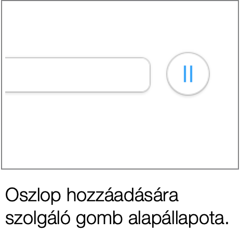Click the word "alapállapota." in the caption
This screenshot has height=233, width=240.
click(x=179, y=218)
